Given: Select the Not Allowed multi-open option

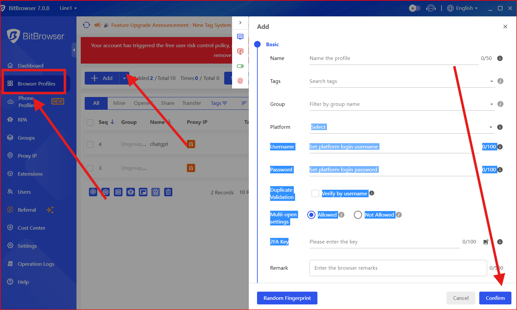Looking at the screenshot, I should point(358,215).
